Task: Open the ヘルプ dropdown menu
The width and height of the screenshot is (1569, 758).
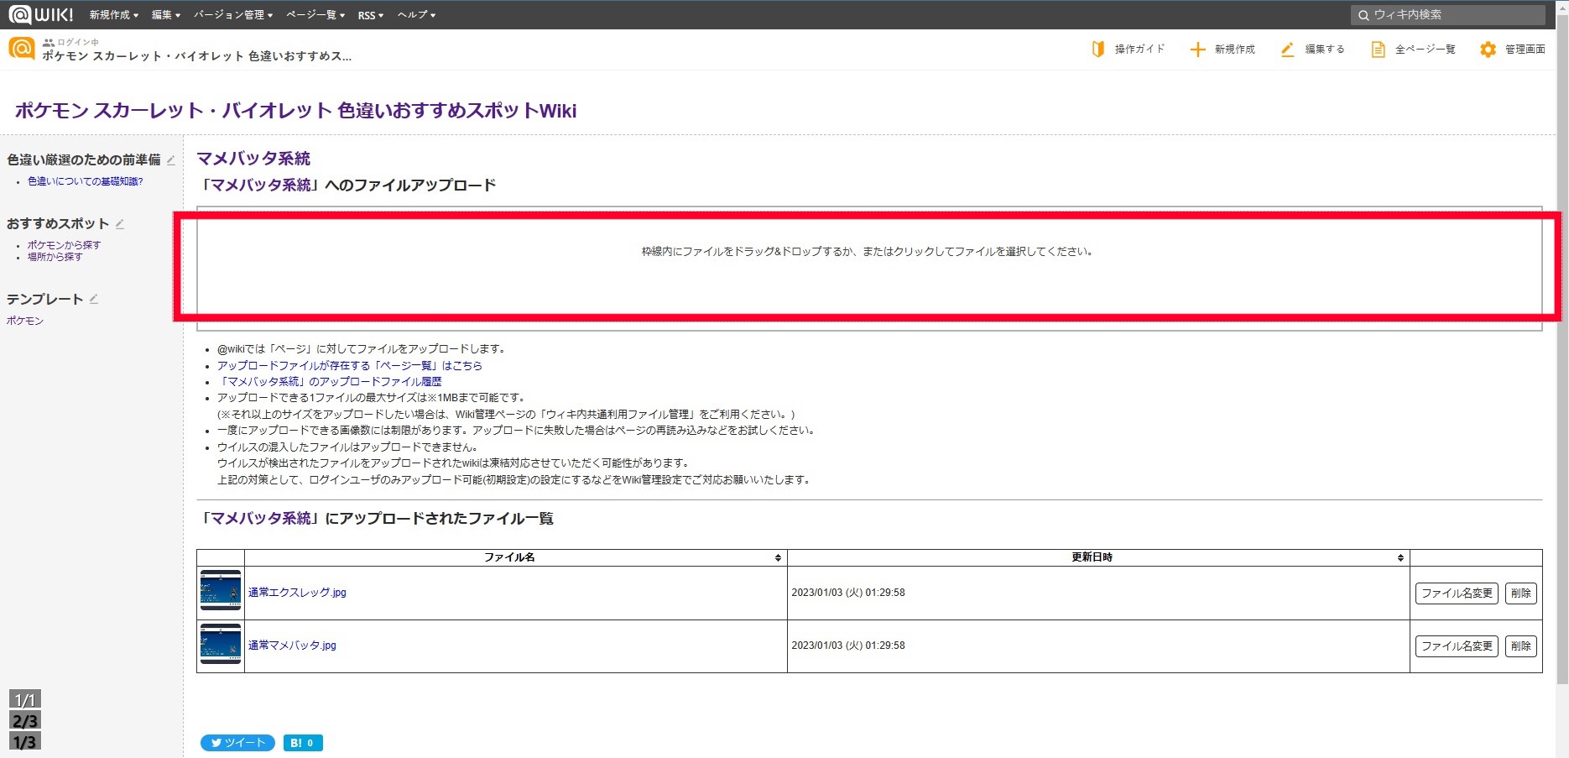Action: [416, 15]
